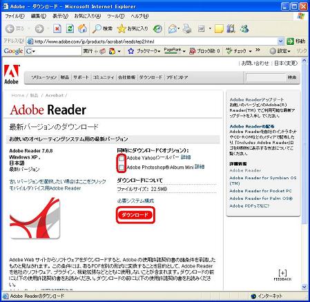Image resolution: width=310 pixels, height=302 pixels.
Task: Open ソリューション in Adobe navigation
Action: click(x=43, y=77)
